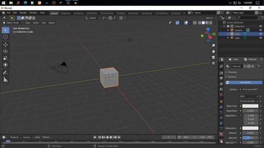This screenshot has width=264, height=148.
Task: Open GGX distribution dropdown
Action: [x=249, y=97]
